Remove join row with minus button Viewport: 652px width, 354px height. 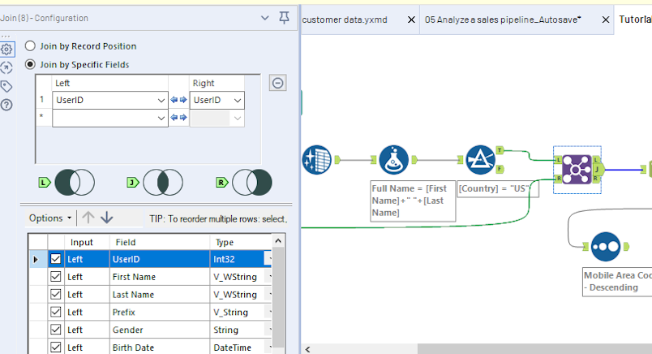278,83
